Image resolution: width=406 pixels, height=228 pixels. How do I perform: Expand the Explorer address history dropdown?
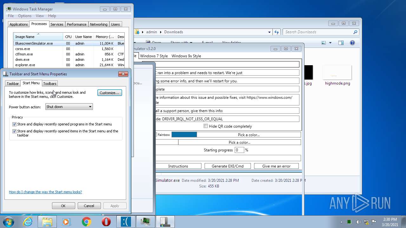[x=269, y=32]
